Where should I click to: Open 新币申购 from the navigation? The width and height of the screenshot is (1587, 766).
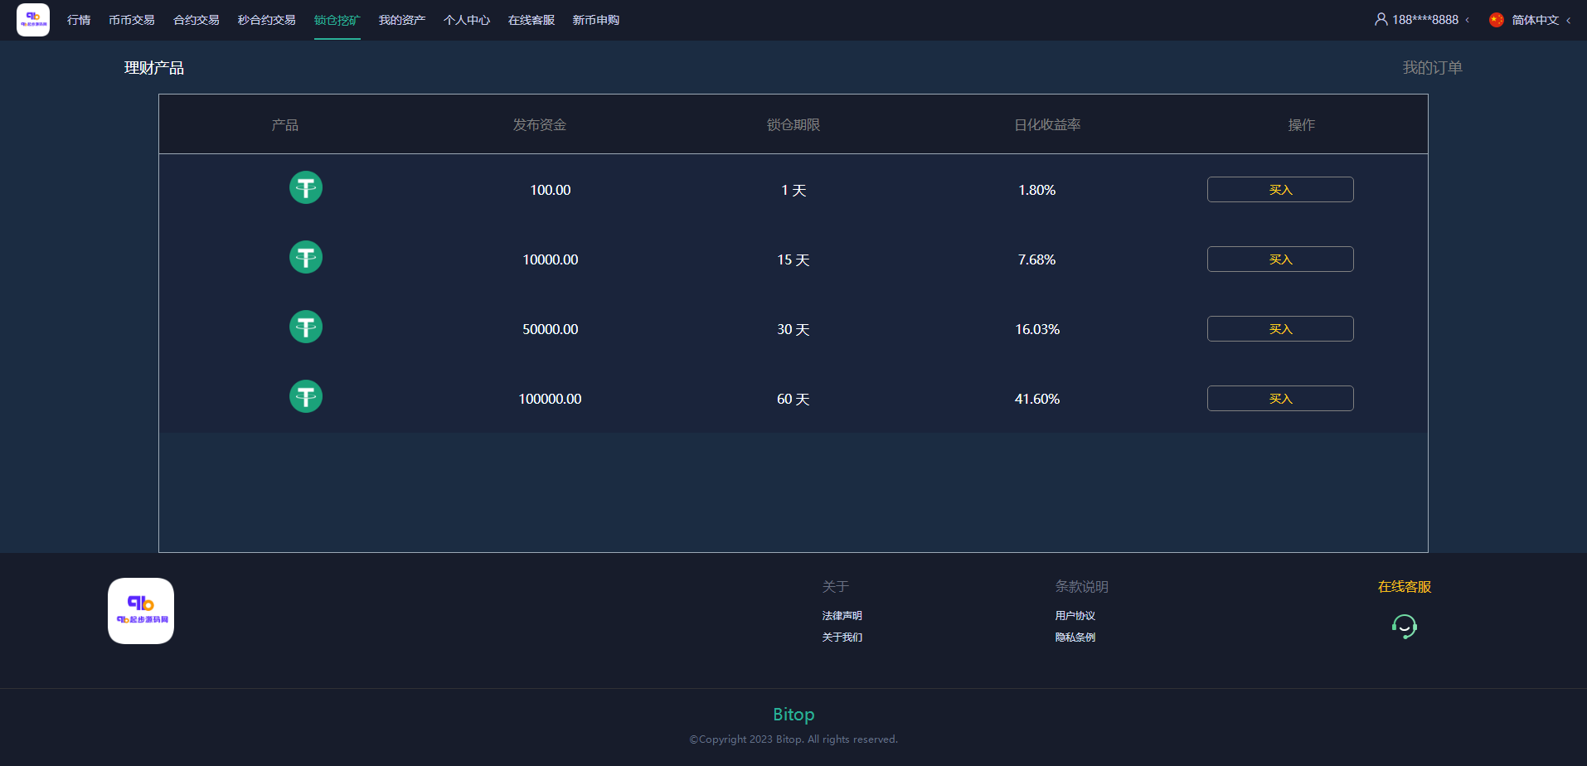pos(595,20)
